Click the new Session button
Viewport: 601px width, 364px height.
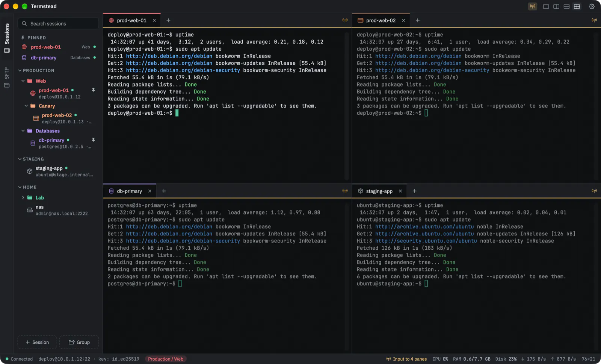click(37, 342)
